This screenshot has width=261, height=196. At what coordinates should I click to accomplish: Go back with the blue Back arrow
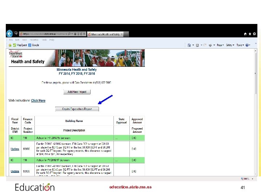pos(9,34)
